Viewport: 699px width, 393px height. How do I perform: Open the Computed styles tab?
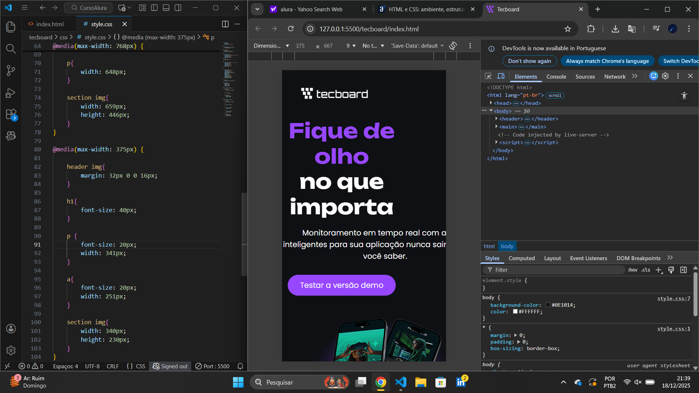point(522,258)
